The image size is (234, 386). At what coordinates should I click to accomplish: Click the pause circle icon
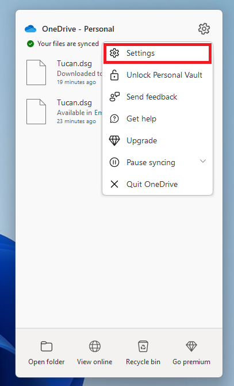tap(114, 162)
